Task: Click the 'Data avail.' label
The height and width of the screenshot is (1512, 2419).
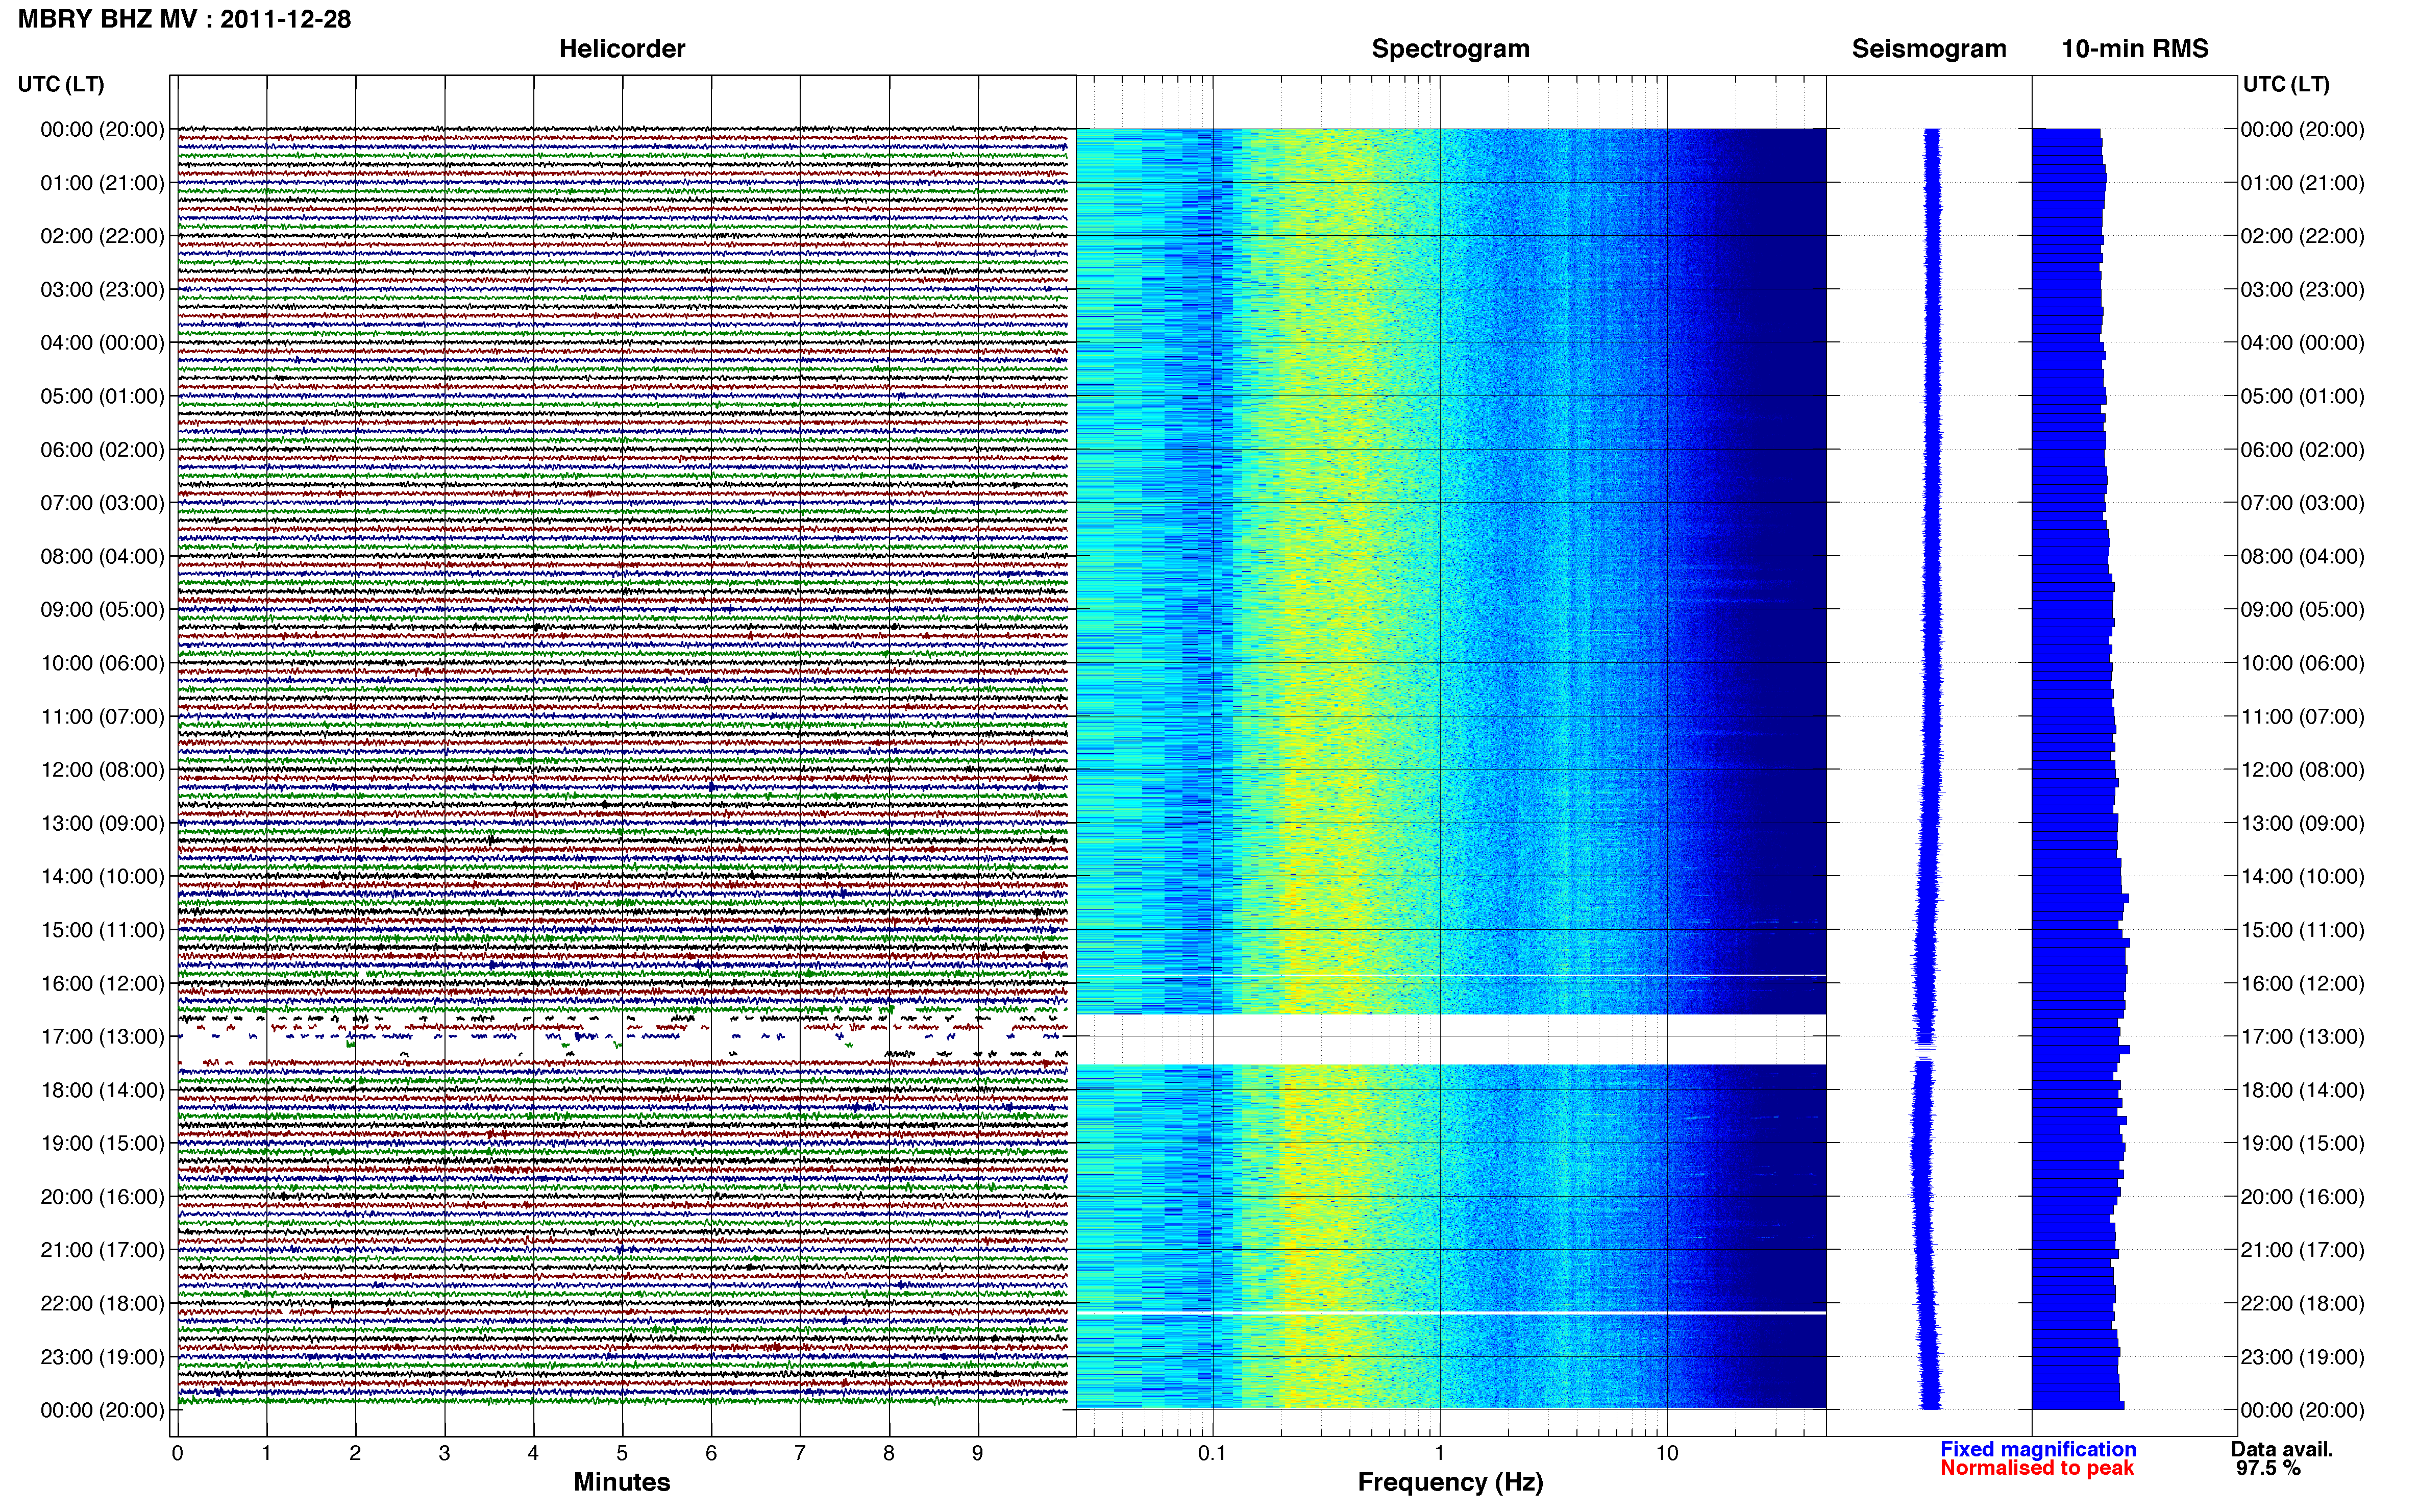Action: click(2282, 1449)
